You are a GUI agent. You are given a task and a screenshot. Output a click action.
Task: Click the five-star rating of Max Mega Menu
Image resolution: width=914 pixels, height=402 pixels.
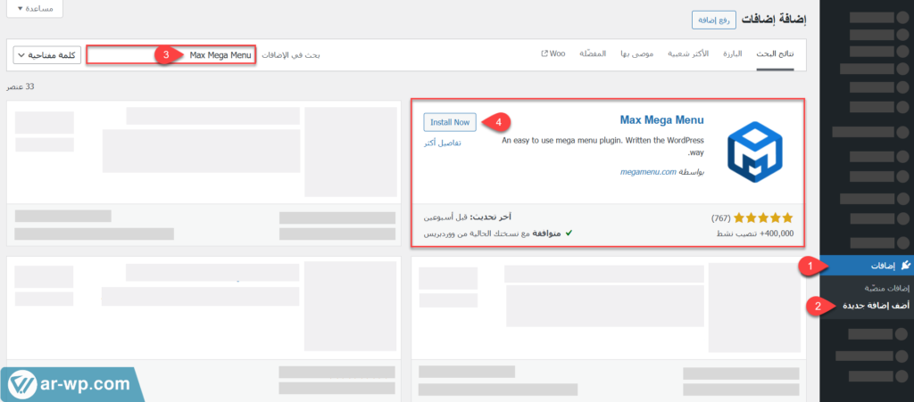pyautogui.click(x=763, y=218)
